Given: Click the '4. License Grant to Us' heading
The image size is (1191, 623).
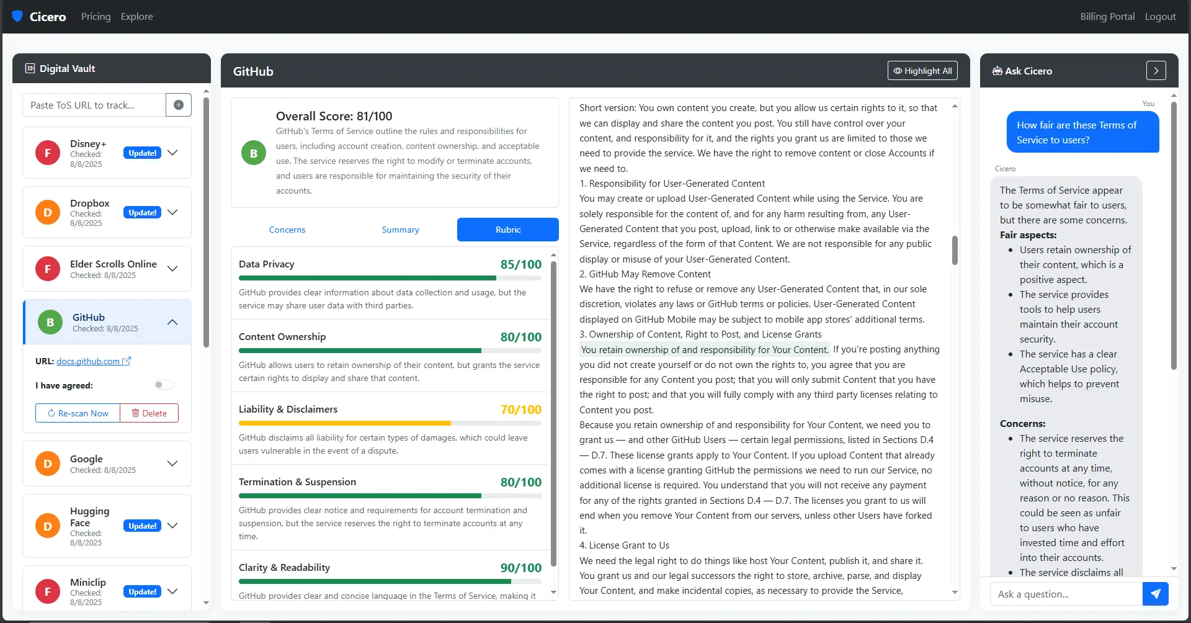Looking at the screenshot, I should (x=625, y=545).
